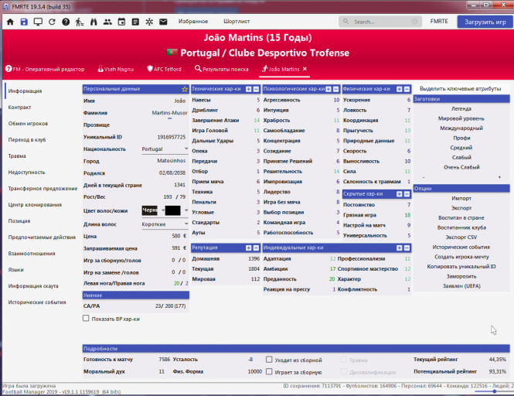This screenshot has height=396, width=514.
Task: Open hair color Черный dropdown
Action: (153, 210)
